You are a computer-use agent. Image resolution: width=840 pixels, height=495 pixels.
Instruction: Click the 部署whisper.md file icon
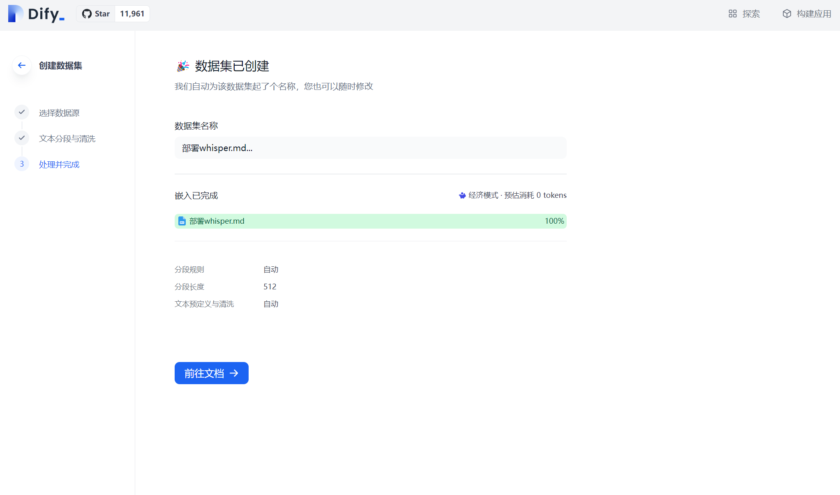pos(182,221)
